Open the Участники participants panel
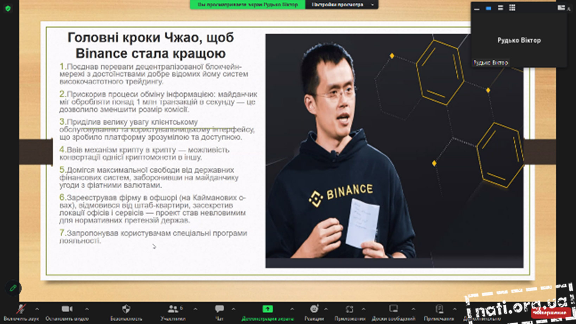 point(173,312)
